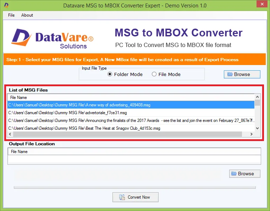Click the vertical scrollbar thumb in the MSG list
270x211 pixels.
[x=258, y=102]
